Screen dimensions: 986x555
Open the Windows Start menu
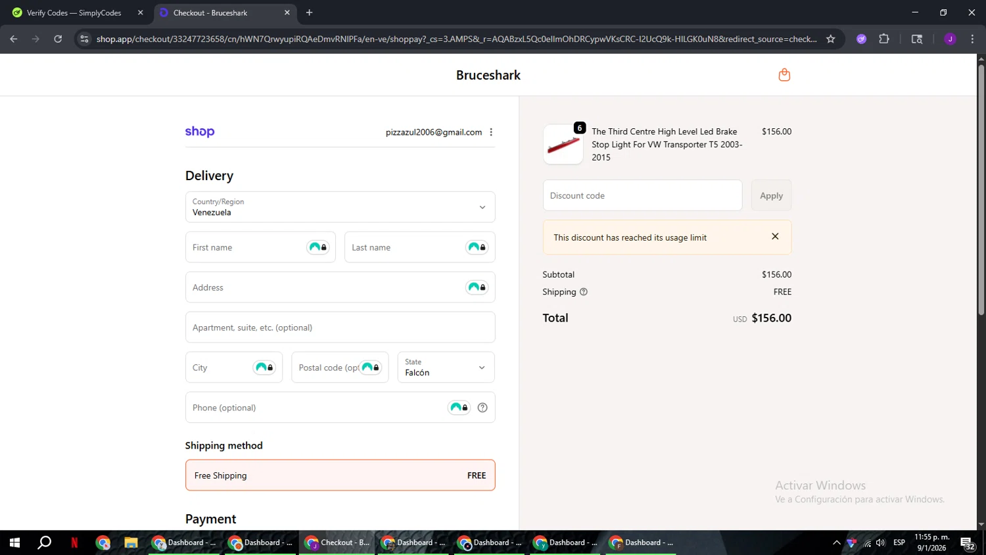(14, 543)
